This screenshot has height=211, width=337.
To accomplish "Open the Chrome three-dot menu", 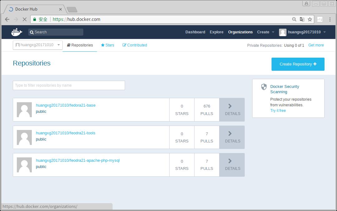I will (330, 19).
